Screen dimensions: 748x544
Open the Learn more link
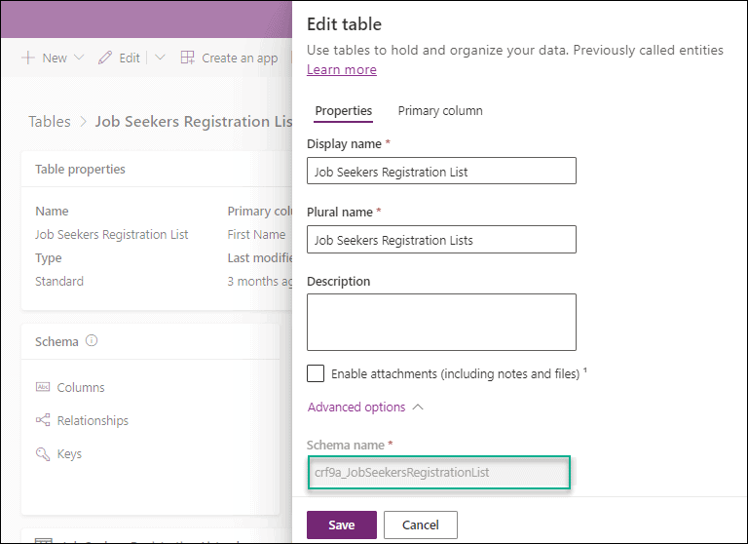point(342,70)
